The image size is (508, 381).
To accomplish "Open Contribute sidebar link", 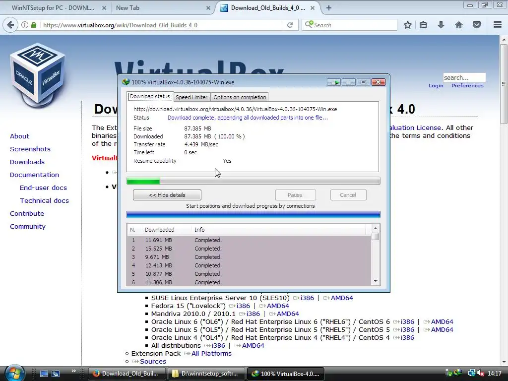I will coord(27,214).
